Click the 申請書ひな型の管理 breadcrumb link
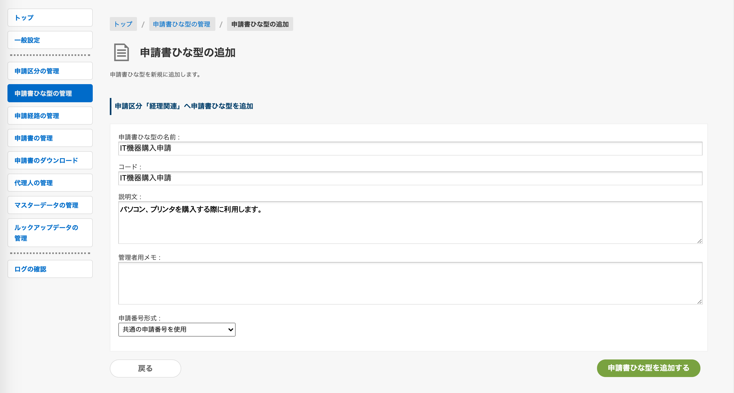This screenshot has width=734, height=393. [x=182, y=24]
